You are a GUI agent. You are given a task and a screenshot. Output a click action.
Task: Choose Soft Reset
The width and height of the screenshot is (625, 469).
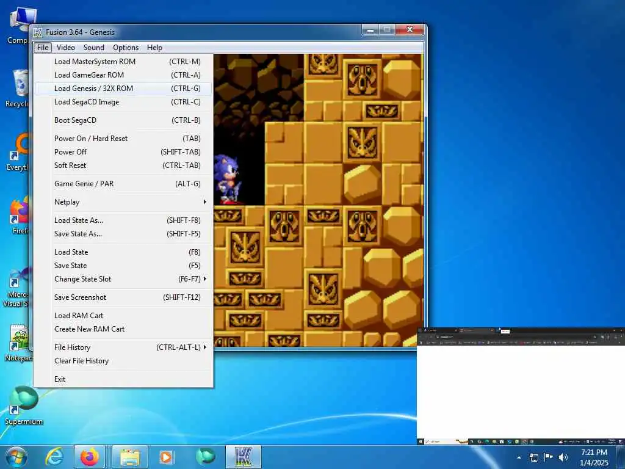123,165
